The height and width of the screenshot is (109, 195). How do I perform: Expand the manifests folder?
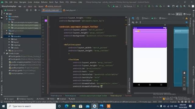coord(7,16)
